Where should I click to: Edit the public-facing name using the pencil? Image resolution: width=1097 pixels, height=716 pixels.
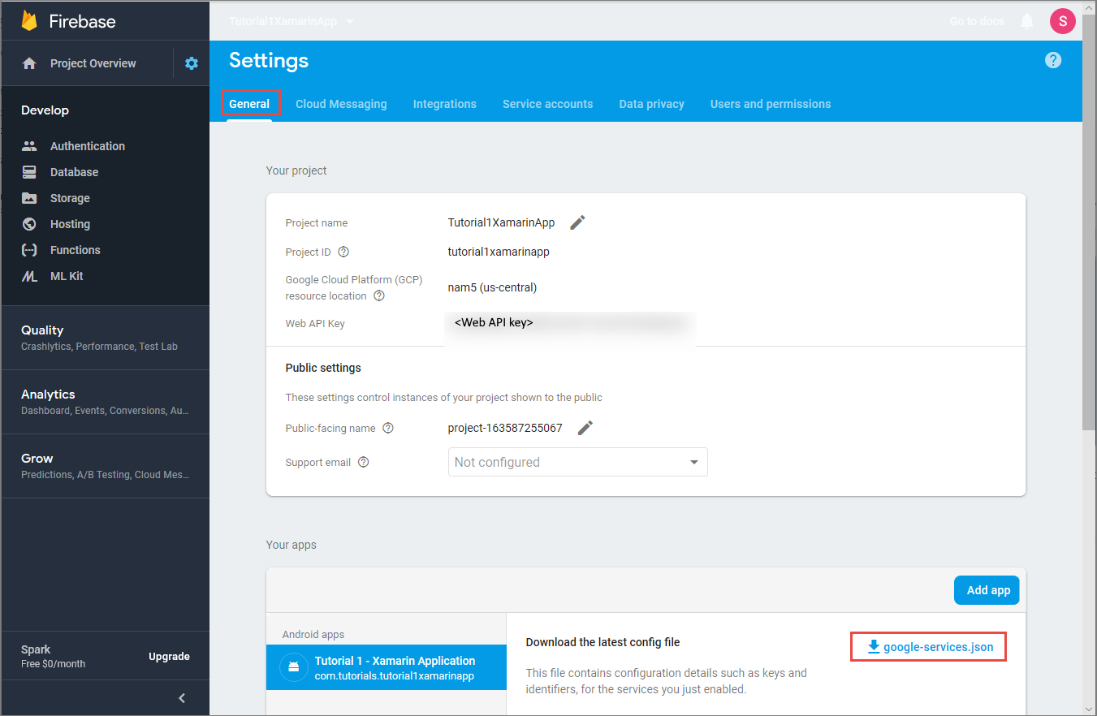point(585,427)
